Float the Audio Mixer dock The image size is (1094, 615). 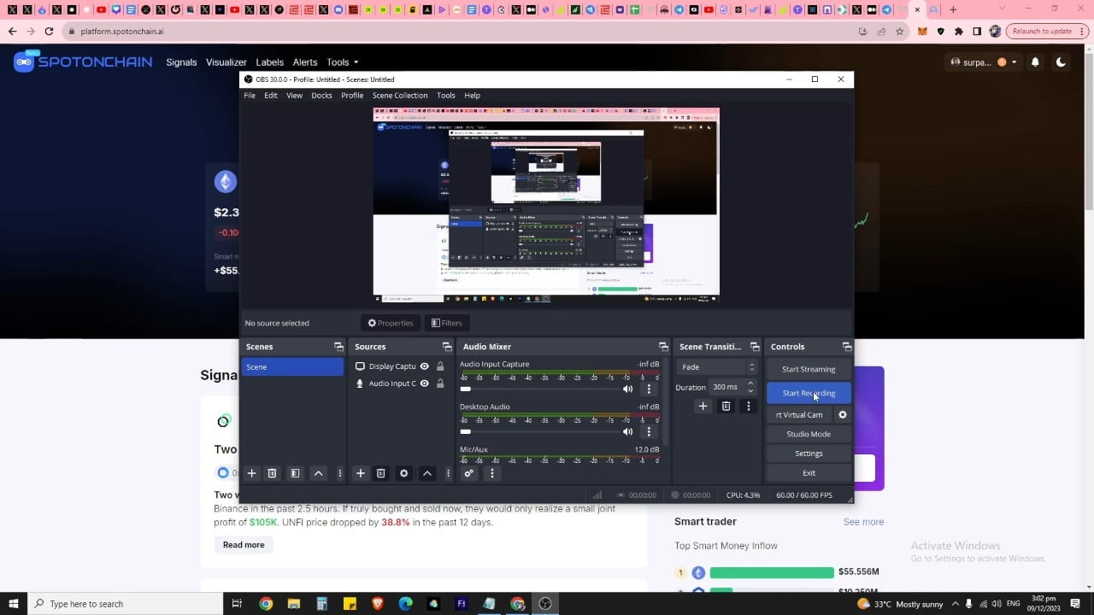[663, 347]
